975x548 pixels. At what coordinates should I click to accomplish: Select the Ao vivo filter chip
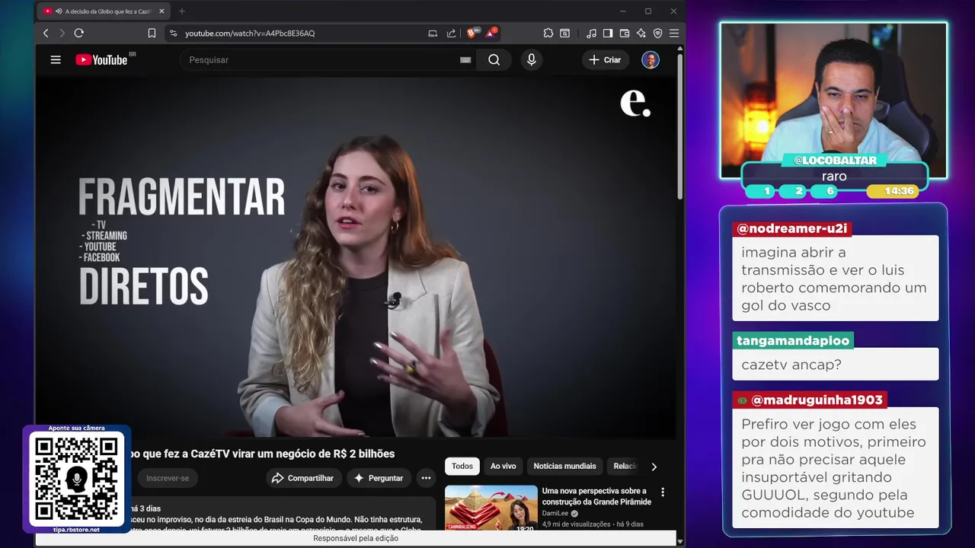[503, 466]
